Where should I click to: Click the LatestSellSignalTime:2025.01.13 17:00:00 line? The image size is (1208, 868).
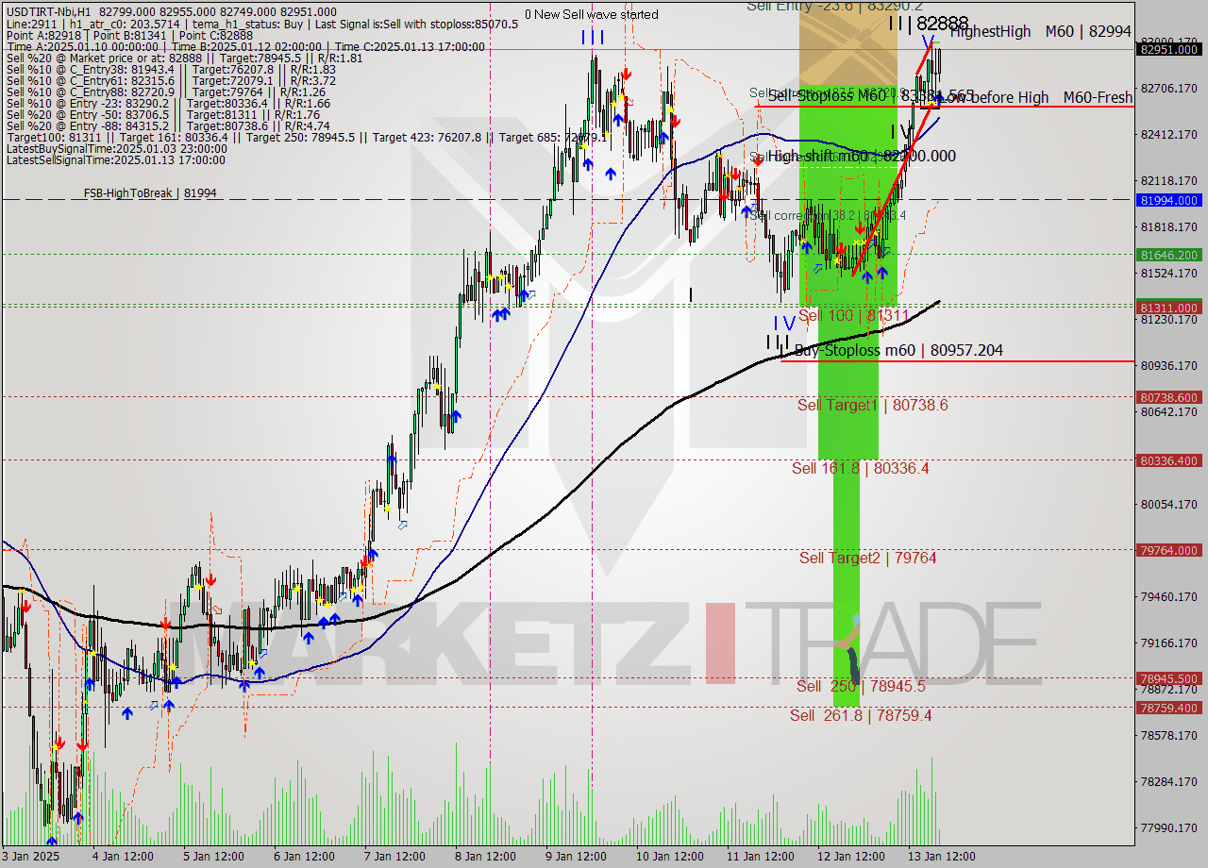point(117,159)
